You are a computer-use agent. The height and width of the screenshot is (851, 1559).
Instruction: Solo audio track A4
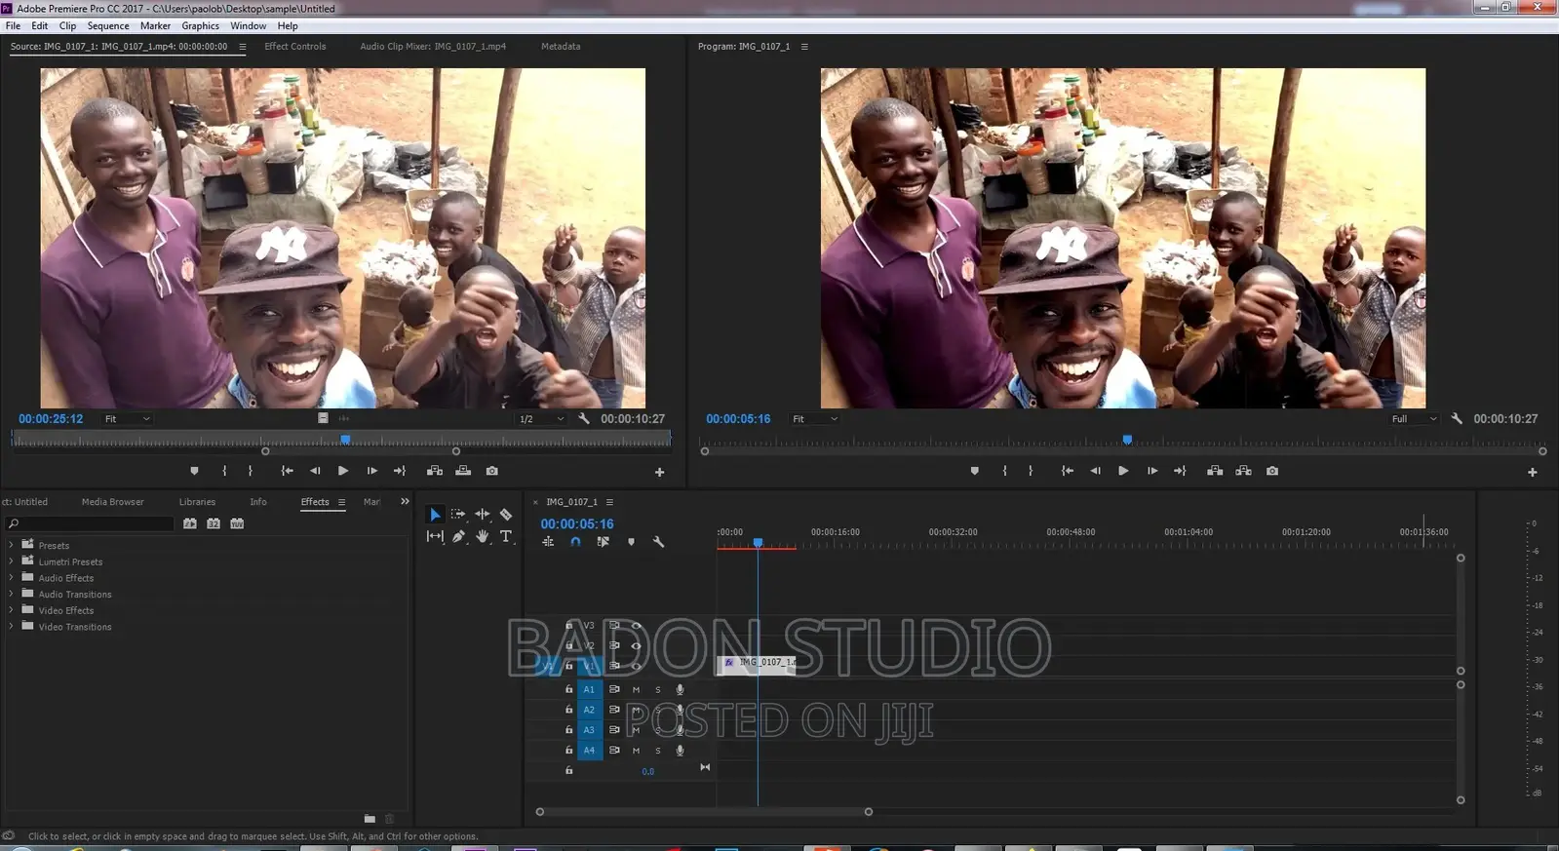click(x=658, y=751)
